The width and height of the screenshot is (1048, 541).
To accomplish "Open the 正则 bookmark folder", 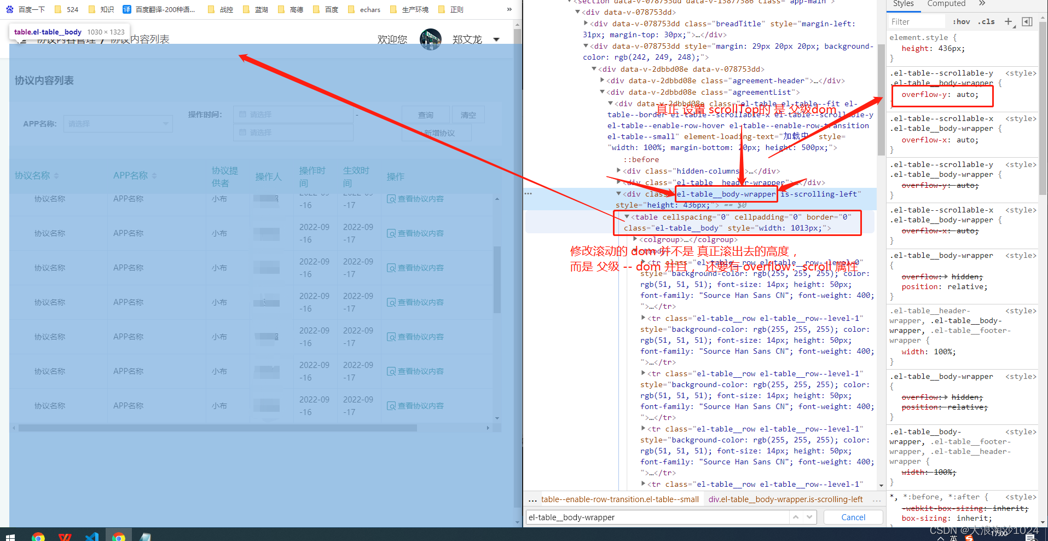I will click(451, 9).
